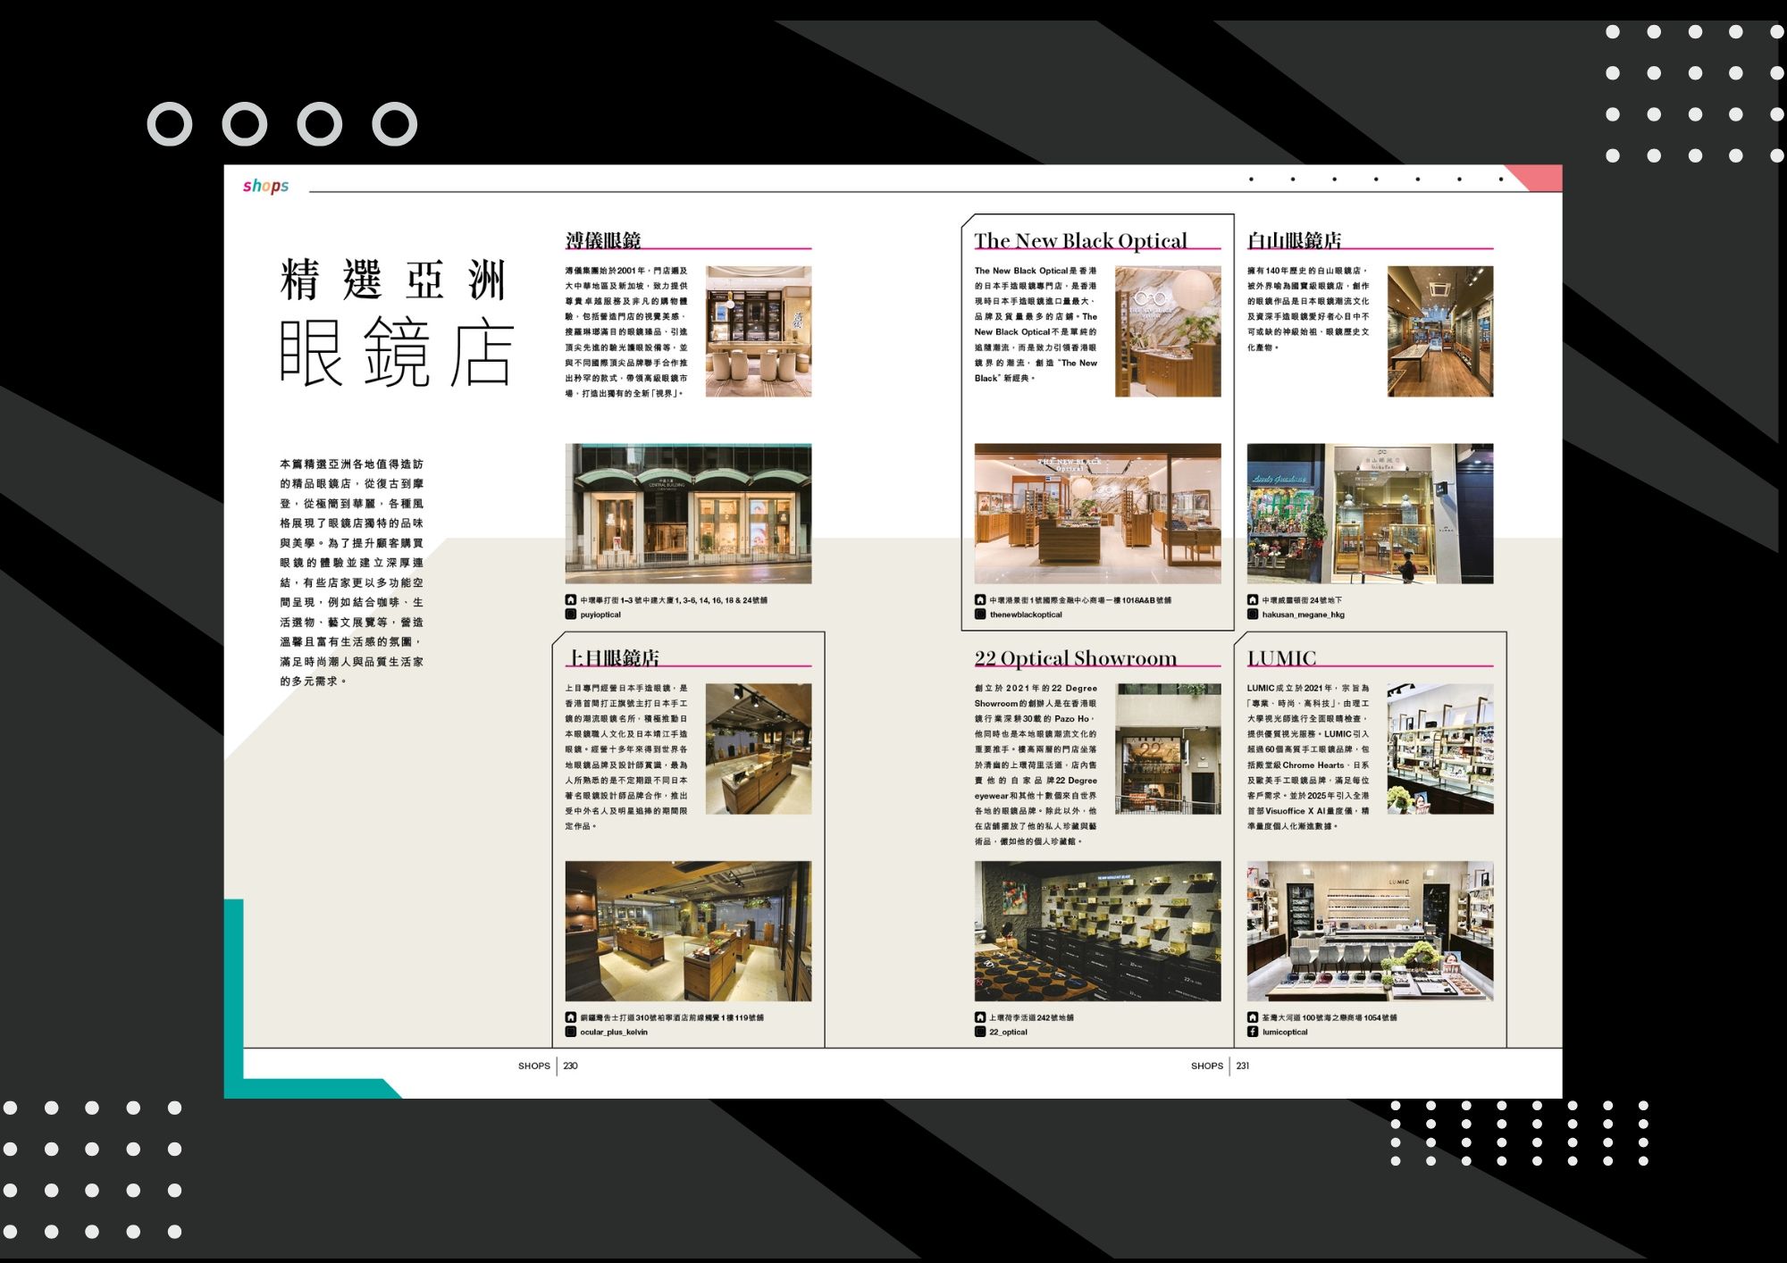Open the 上目眼鏡店 wide shop interior photo
The width and height of the screenshot is (1787, 1263).
pos(688,931)
